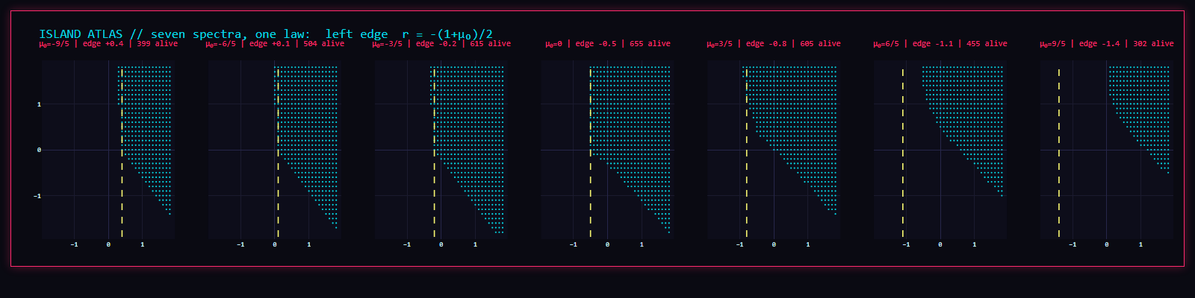Click the yellow dashed edge line in the 455 alive panel

tap(902, 153)
